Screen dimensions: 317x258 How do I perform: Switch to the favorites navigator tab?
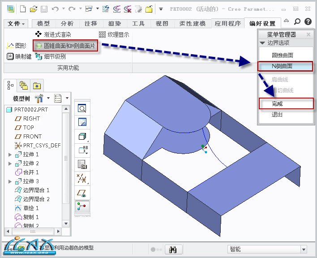(37, 86)
